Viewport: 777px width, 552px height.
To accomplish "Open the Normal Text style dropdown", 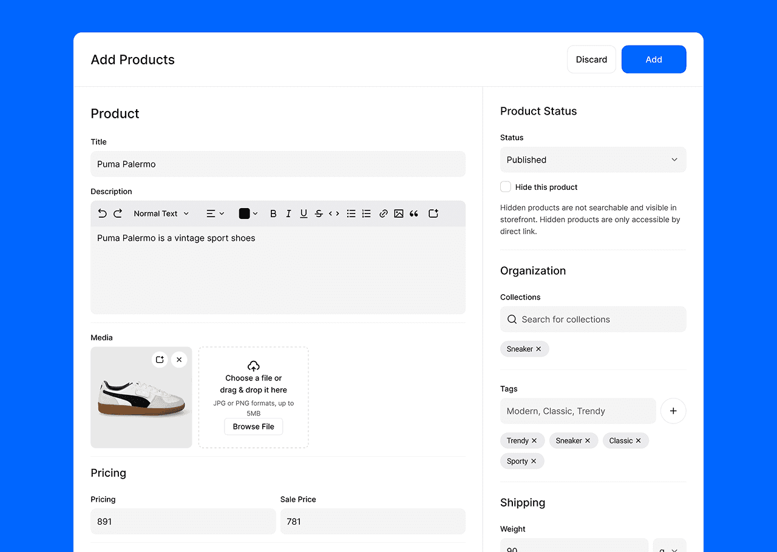I will [x=161, y=214].
